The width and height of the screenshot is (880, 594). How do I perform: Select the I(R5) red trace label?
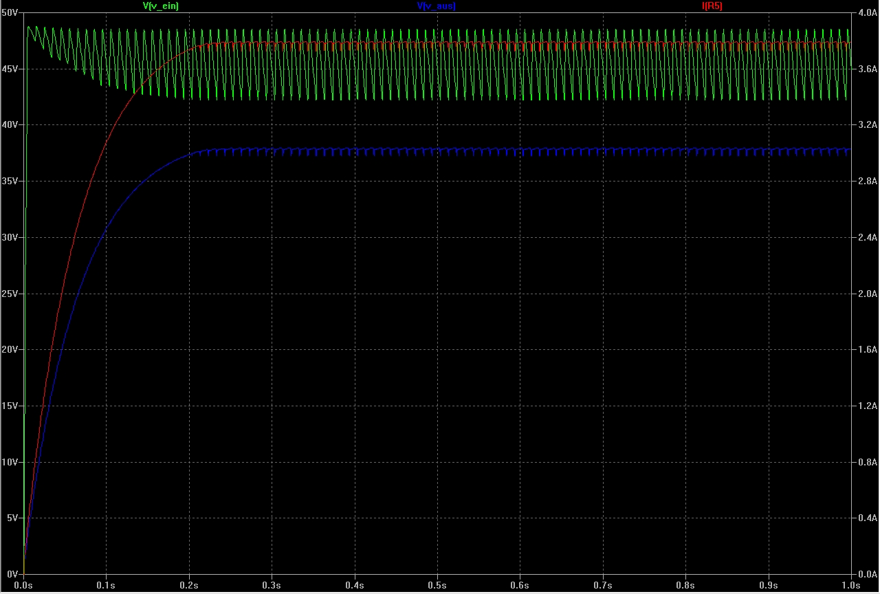point(712,5)
